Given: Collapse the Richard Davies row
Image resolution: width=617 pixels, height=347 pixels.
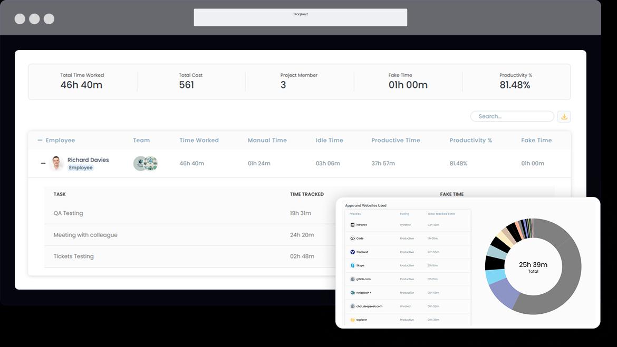Looking at the screenshot, I should 43,163.
